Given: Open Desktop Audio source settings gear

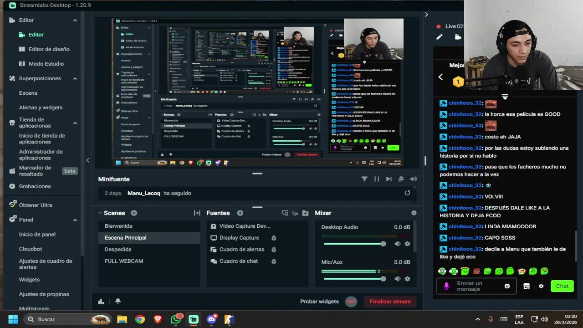Looking at the screenshot, I should (x=407, y=244).
